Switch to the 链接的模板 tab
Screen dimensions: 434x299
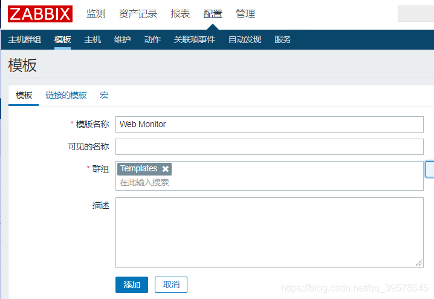pos(66,95)
